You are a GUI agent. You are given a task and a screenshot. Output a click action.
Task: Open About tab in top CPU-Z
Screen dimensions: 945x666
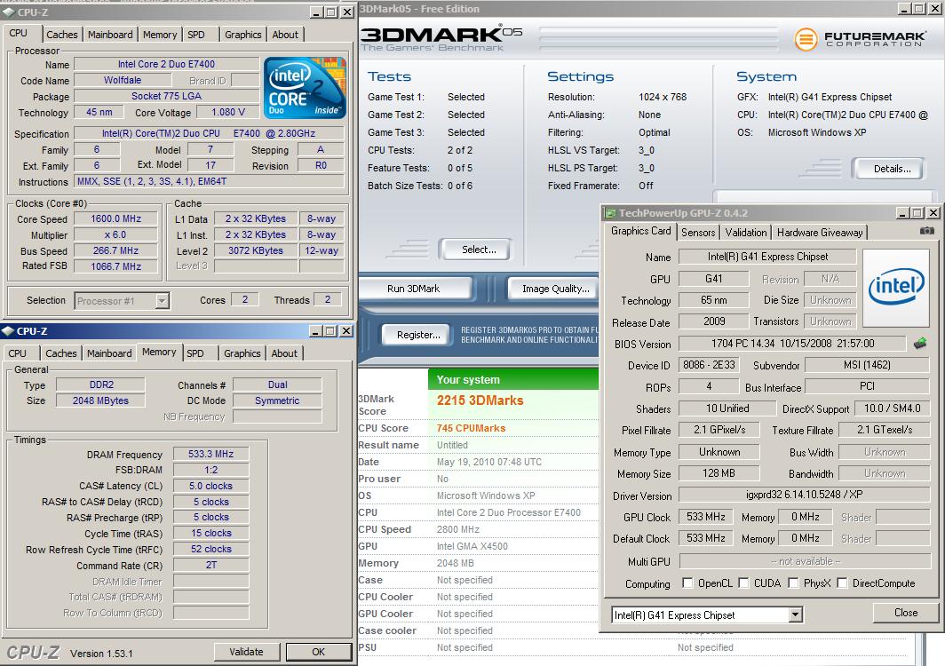(285, 35)
